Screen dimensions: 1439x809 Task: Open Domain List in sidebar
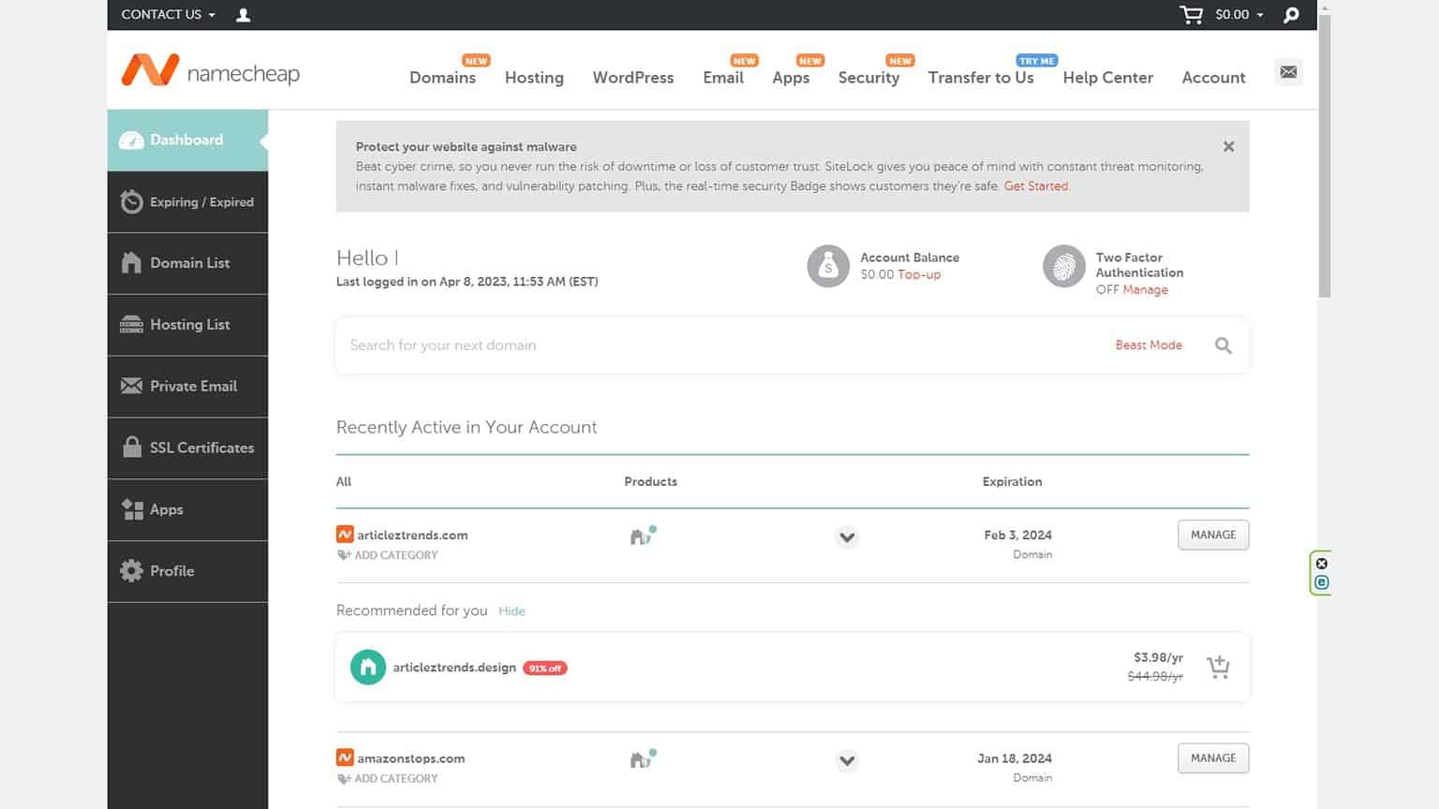pos(187,263)
